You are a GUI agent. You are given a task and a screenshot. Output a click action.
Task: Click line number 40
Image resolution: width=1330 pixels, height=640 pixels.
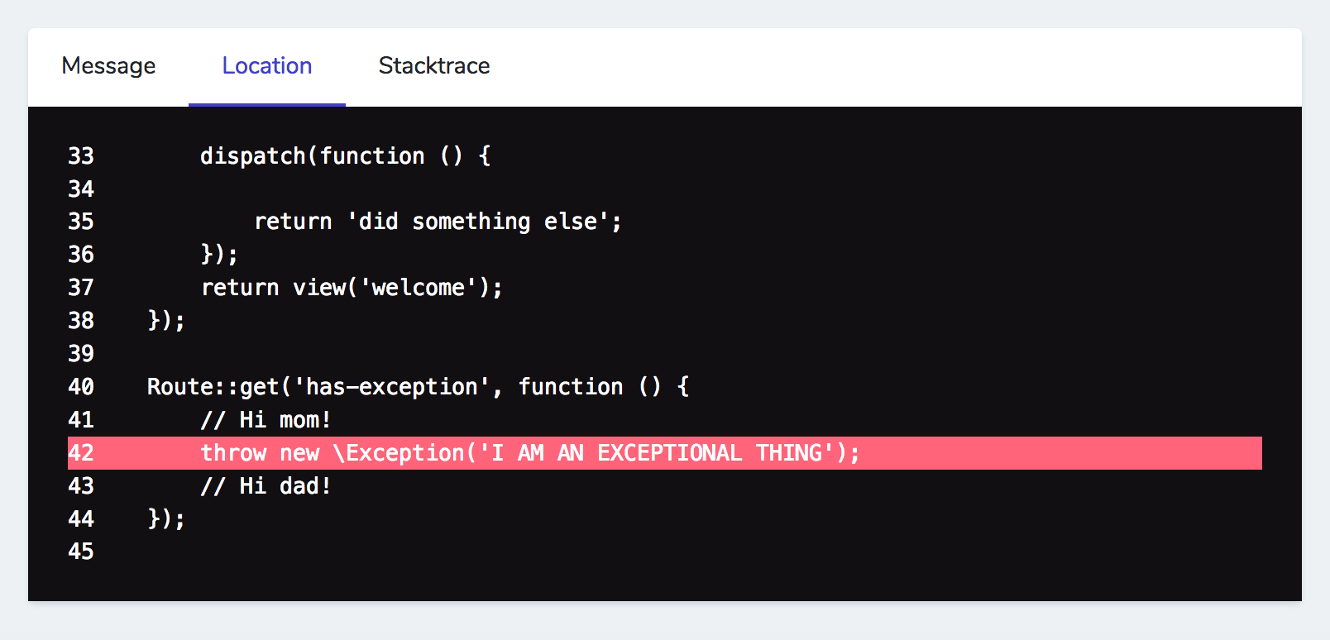81,387
